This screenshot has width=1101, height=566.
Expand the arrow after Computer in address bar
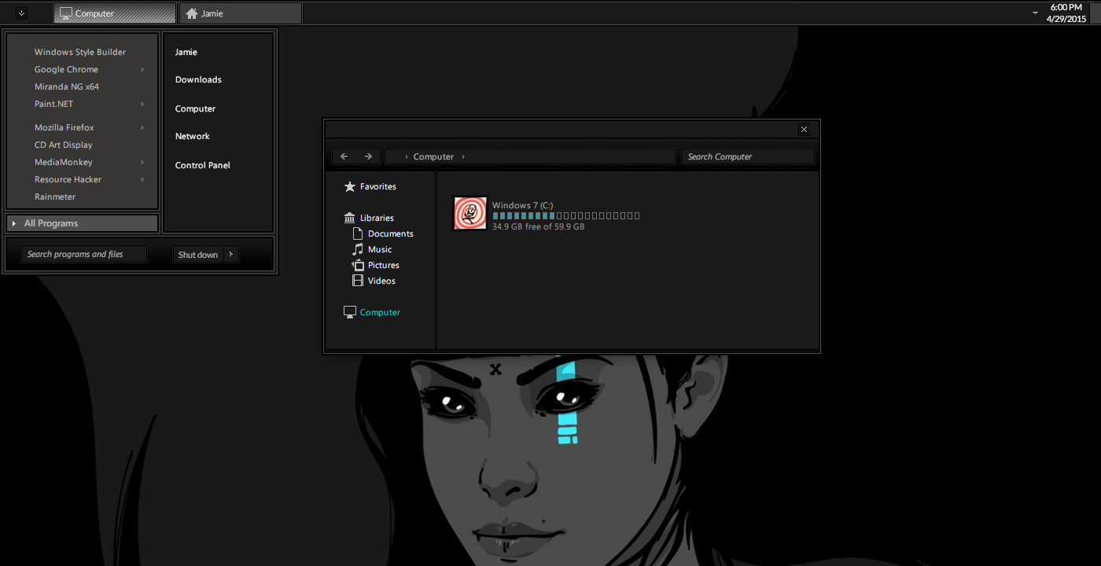point(463,156)
